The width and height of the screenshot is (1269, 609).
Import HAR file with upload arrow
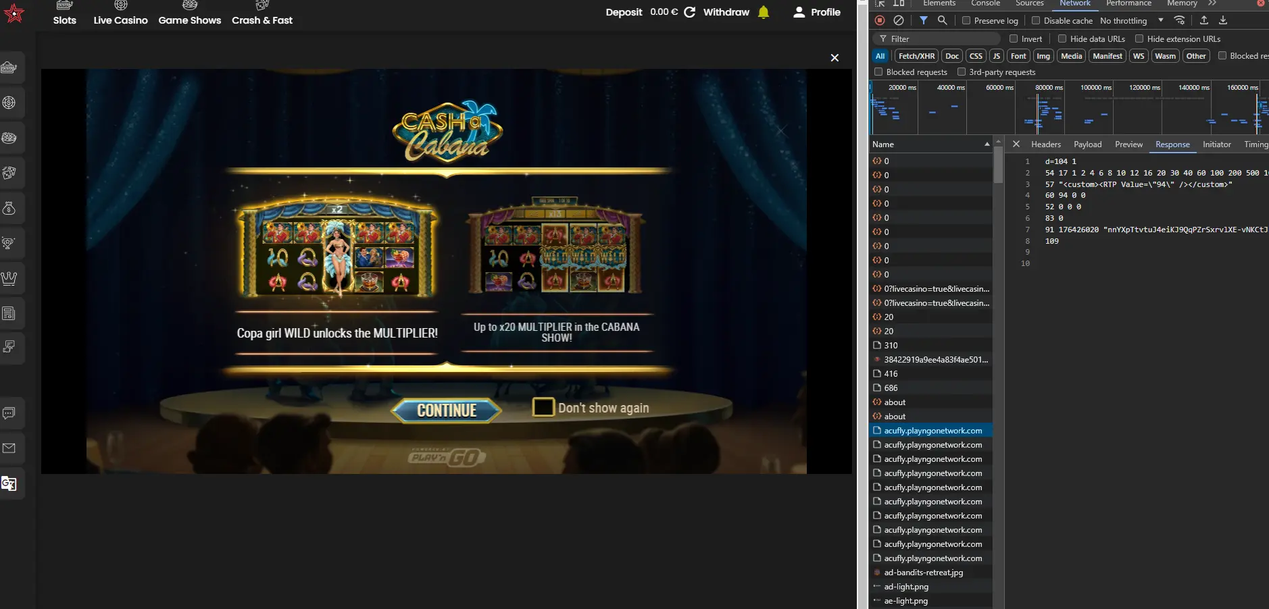pyautogui.click(x=1204, y=20)
